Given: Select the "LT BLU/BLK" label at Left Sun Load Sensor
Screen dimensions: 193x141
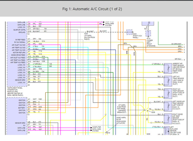Looking at the screenshot, I should (x=156, y=127).
